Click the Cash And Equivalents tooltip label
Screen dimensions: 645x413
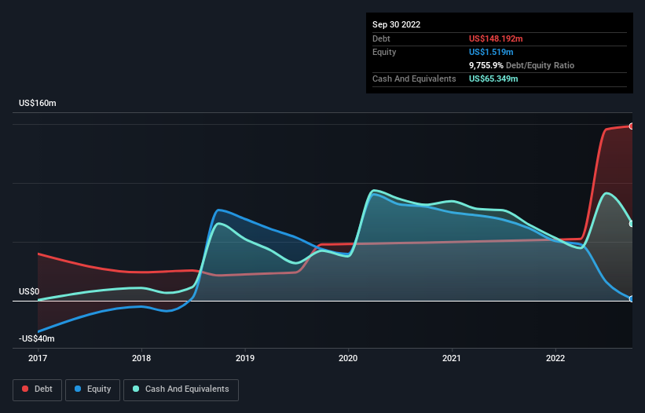[x=414, y=79]
